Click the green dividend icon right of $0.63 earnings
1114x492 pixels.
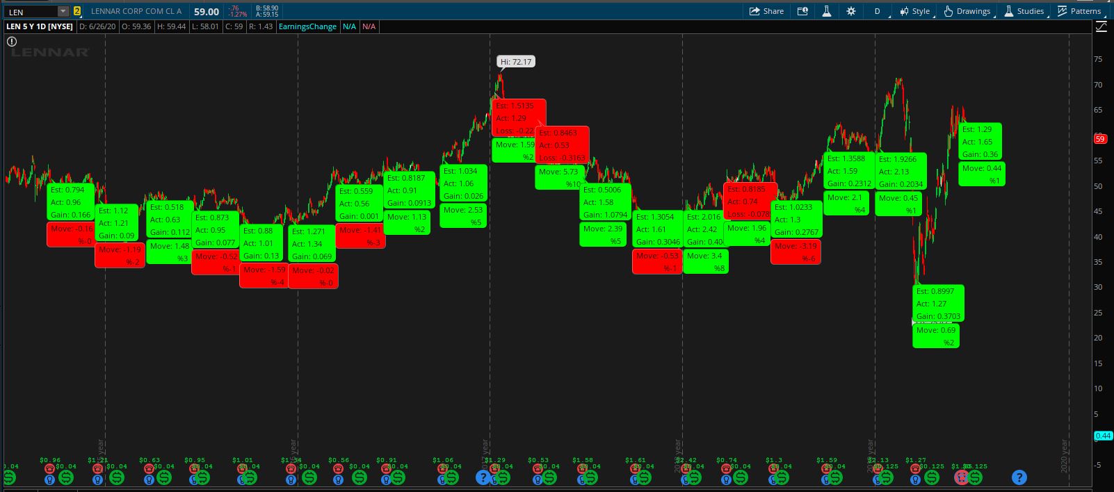164,477
